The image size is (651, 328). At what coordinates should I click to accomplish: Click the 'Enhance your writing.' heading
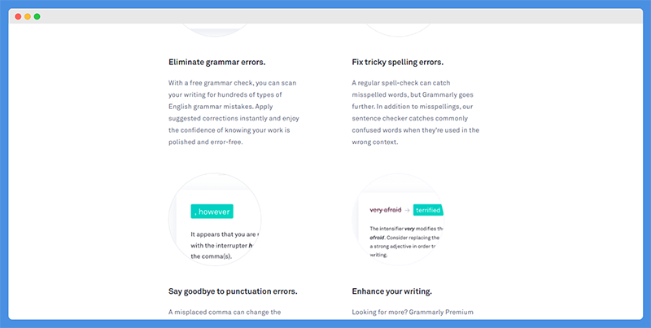[x=391, y=291]
